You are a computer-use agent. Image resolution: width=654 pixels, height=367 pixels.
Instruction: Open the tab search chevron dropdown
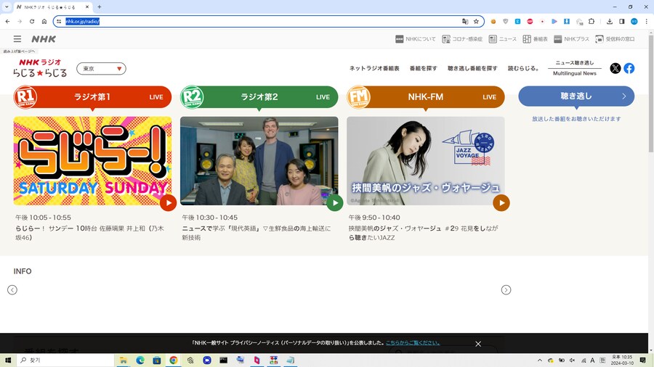coord(7,7)
